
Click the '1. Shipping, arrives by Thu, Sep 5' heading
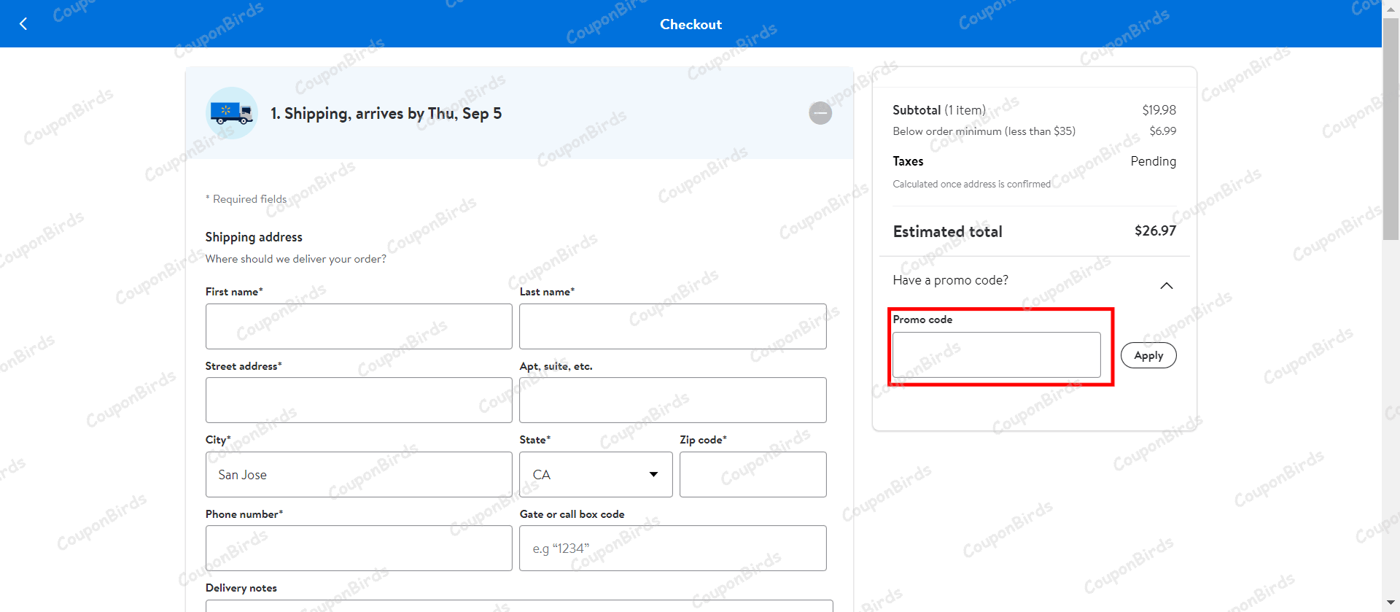click(386, 114)
